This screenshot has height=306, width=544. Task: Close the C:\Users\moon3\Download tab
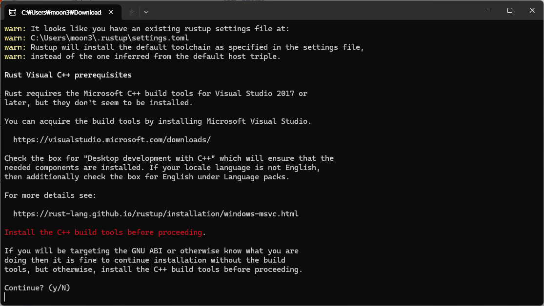tap(112, 12)
